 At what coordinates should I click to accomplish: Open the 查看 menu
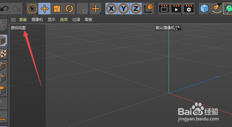click(23, 20)
